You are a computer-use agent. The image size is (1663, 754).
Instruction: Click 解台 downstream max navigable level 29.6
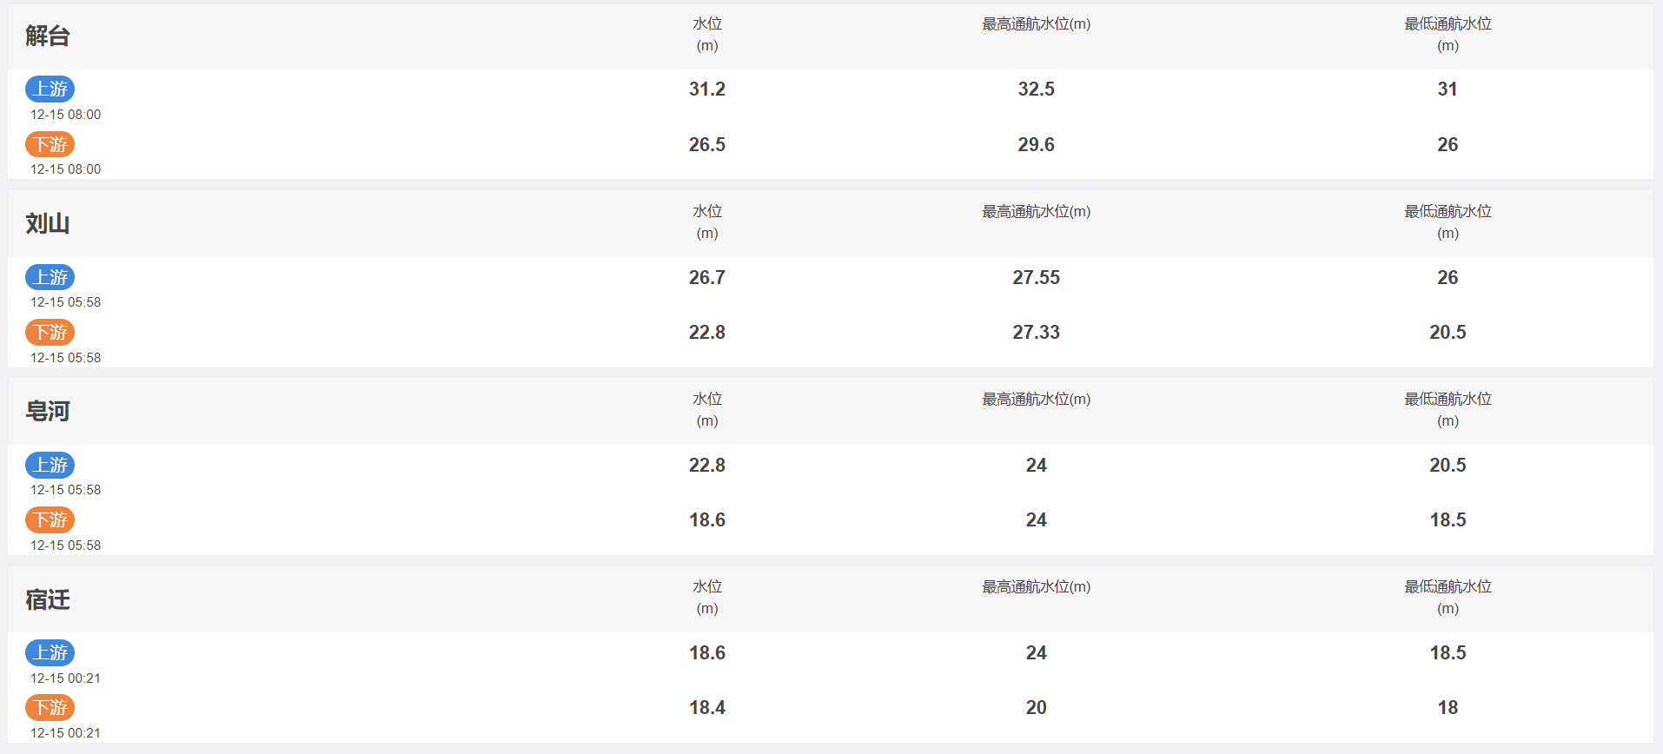click(1037, 144)
